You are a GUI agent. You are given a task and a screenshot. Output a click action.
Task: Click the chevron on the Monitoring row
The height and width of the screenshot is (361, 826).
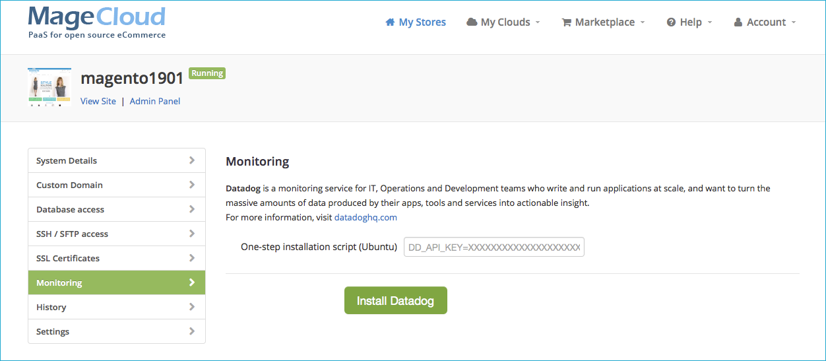point(192,282)
